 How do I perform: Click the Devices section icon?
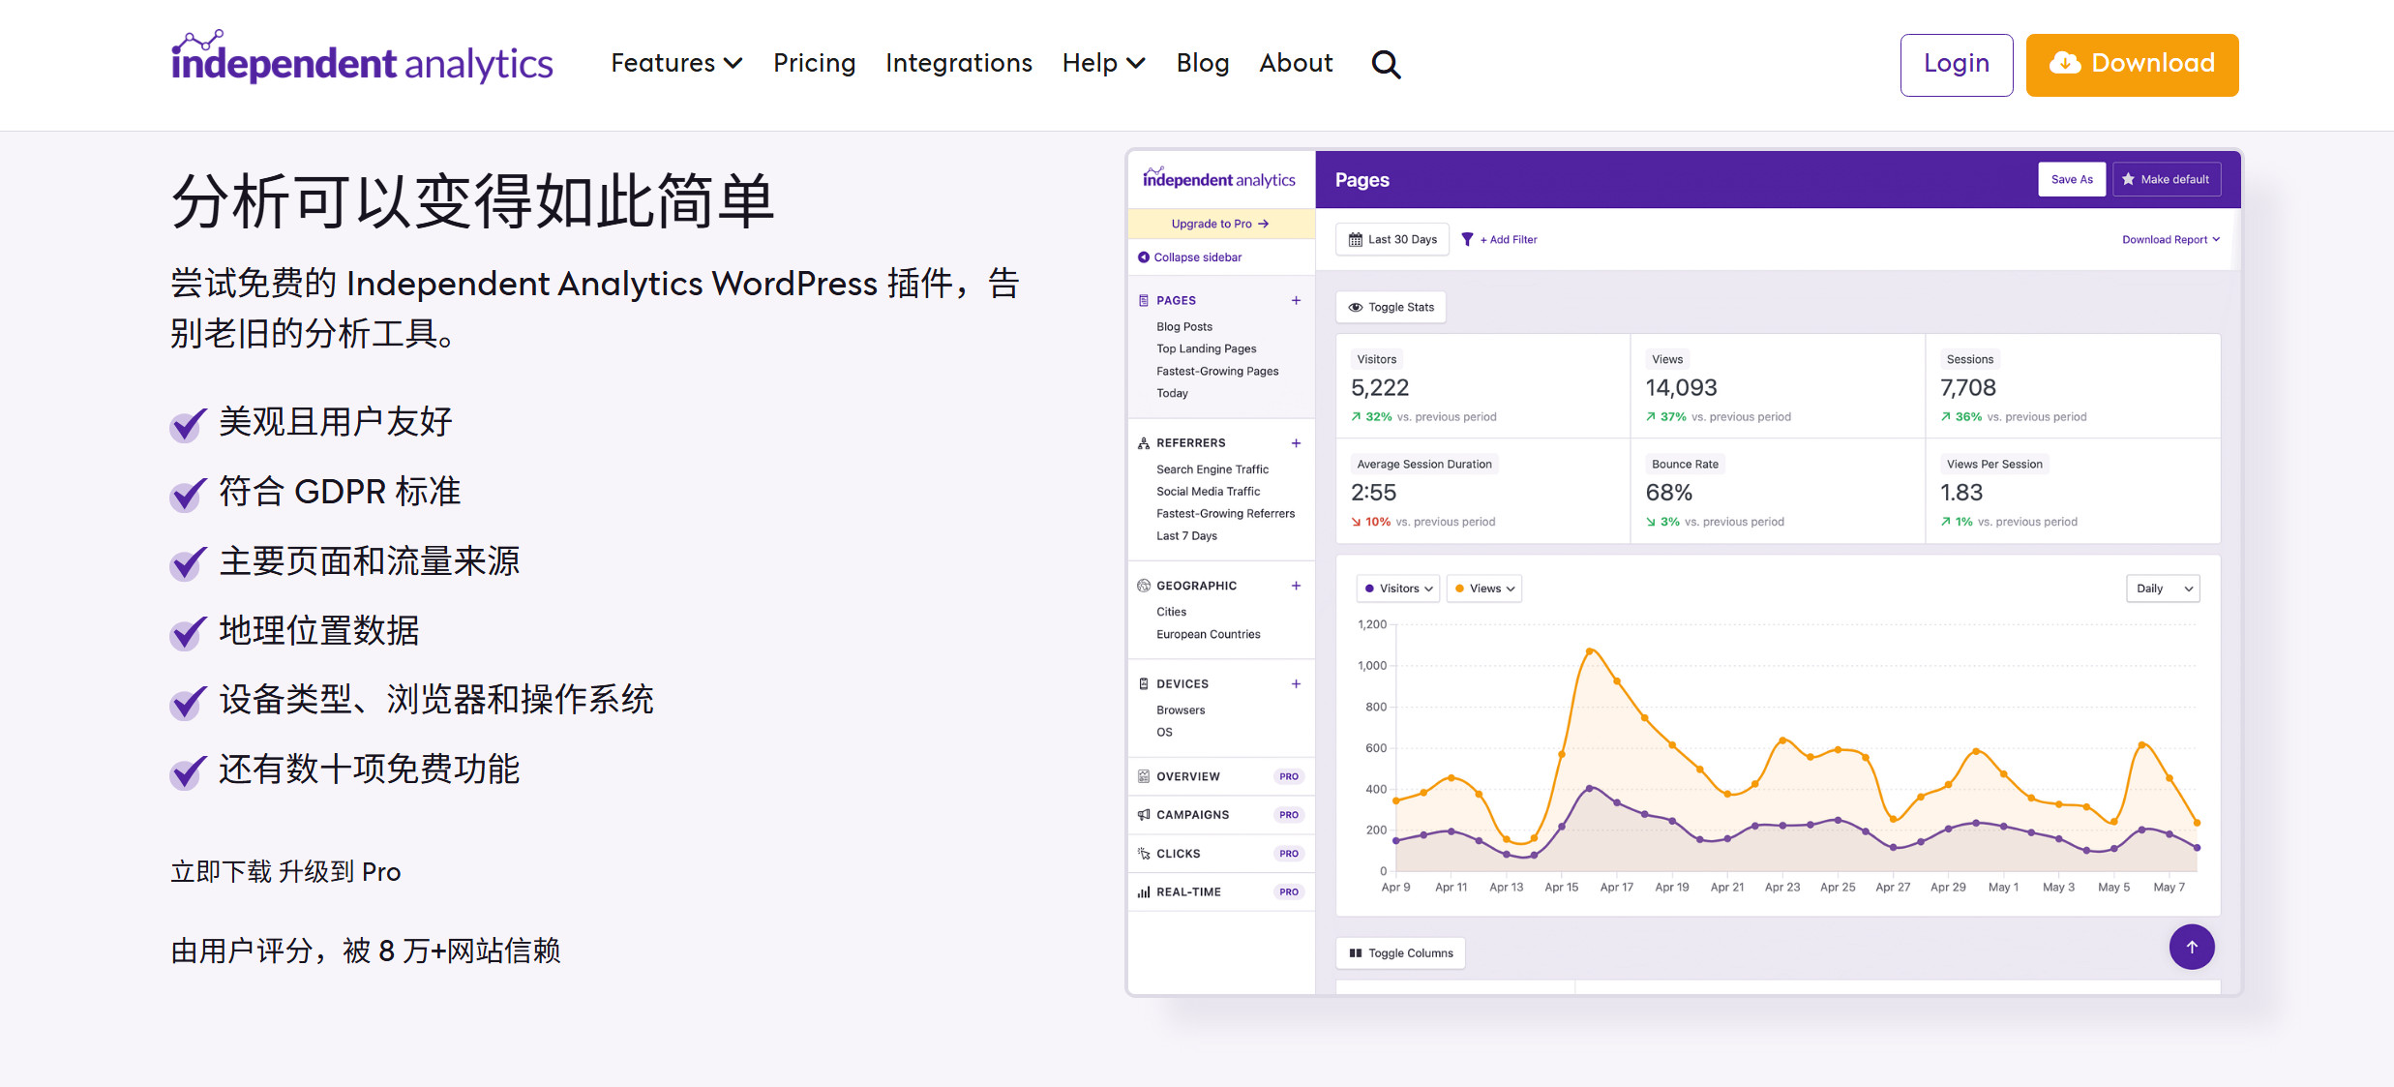[x=1144, y=683]
